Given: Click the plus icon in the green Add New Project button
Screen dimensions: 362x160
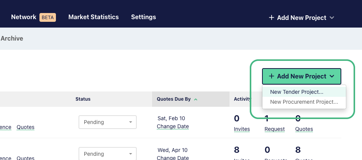Looking at the screenshot, I should tap(272, 76).
